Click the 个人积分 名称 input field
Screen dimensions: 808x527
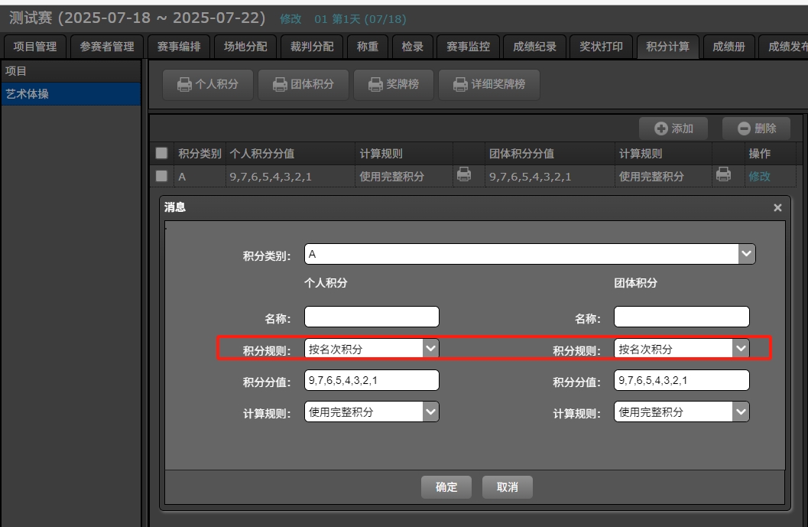[x=372, y=317]
